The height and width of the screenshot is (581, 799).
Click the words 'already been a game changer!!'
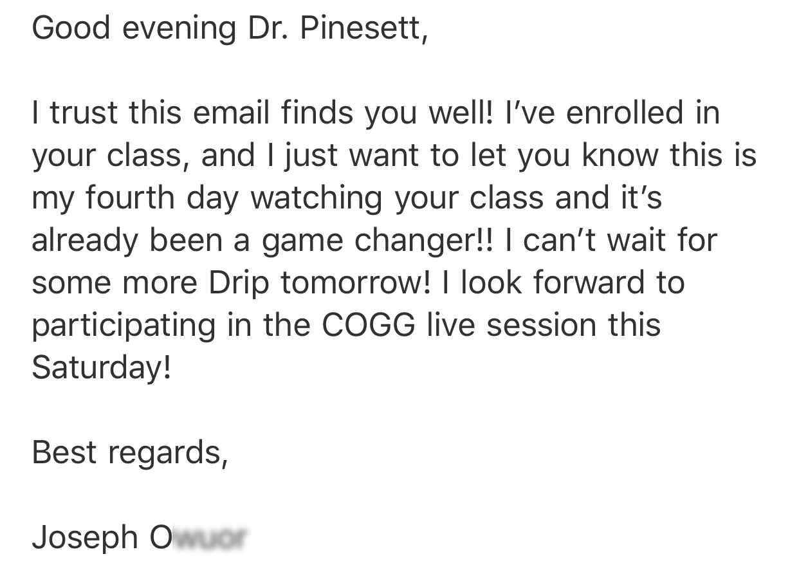pyautogui.click(x=262, y=241)
